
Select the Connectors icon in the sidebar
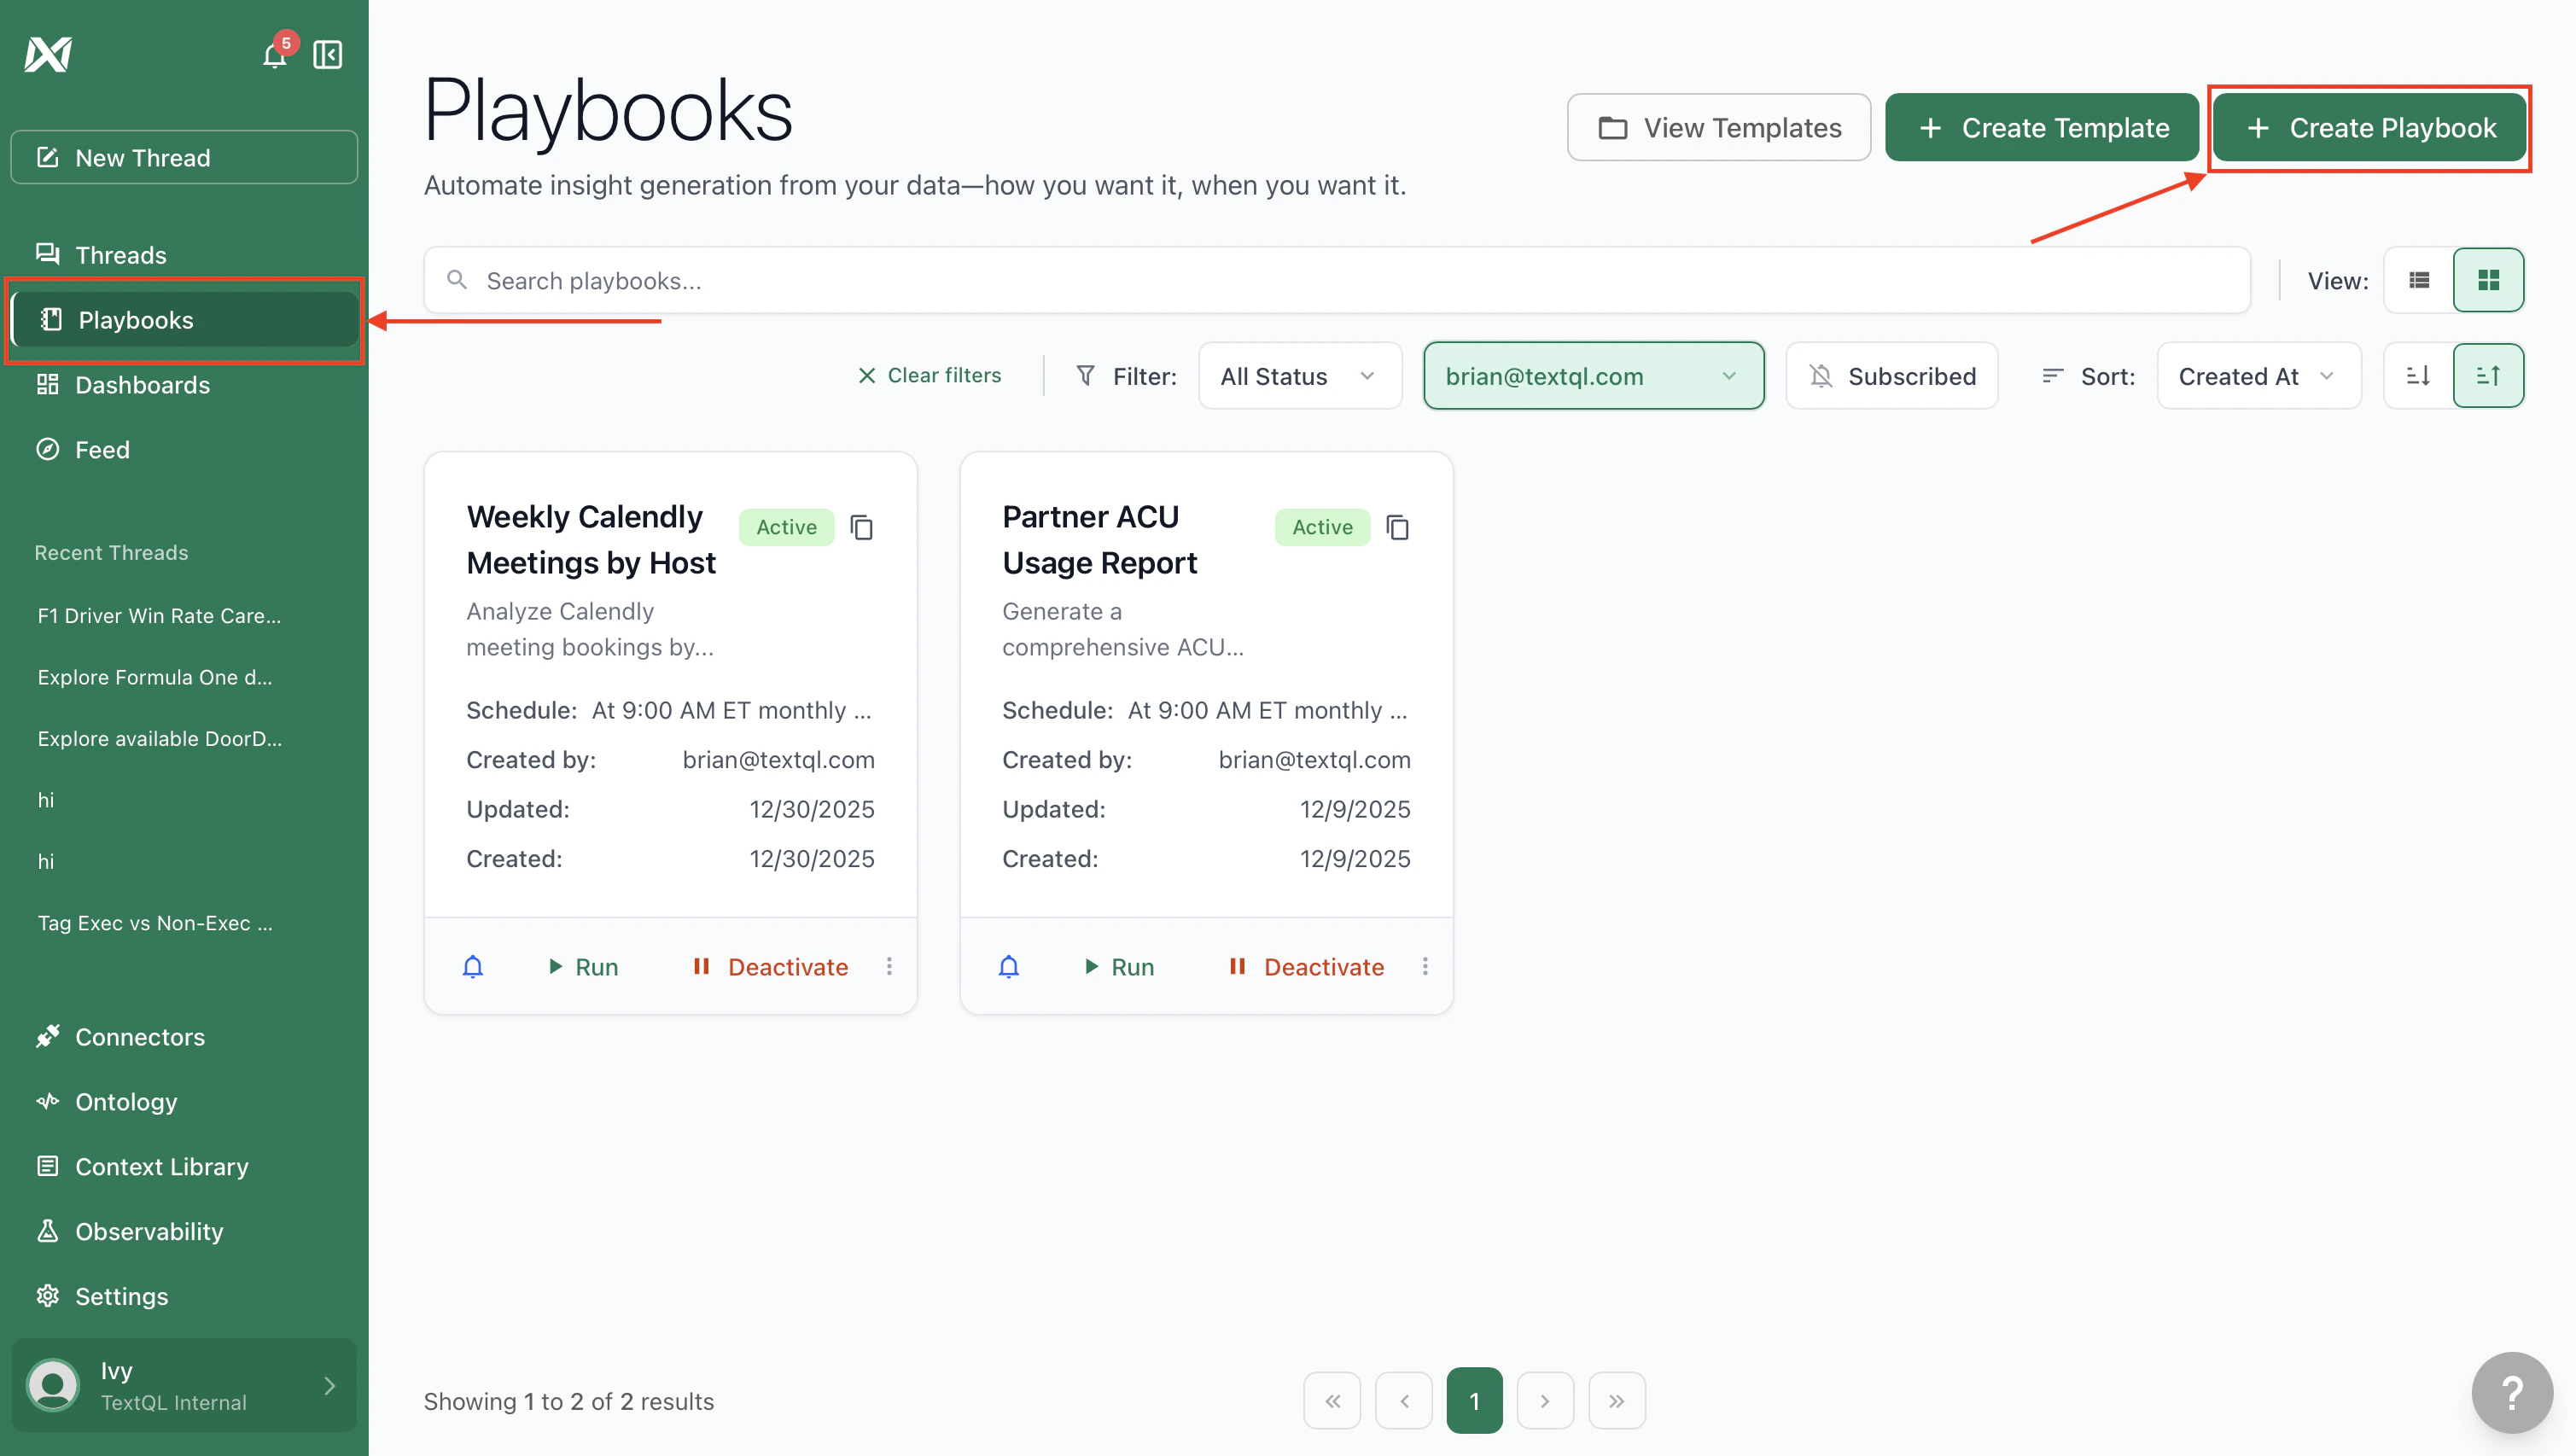(x=47, y=1036)
